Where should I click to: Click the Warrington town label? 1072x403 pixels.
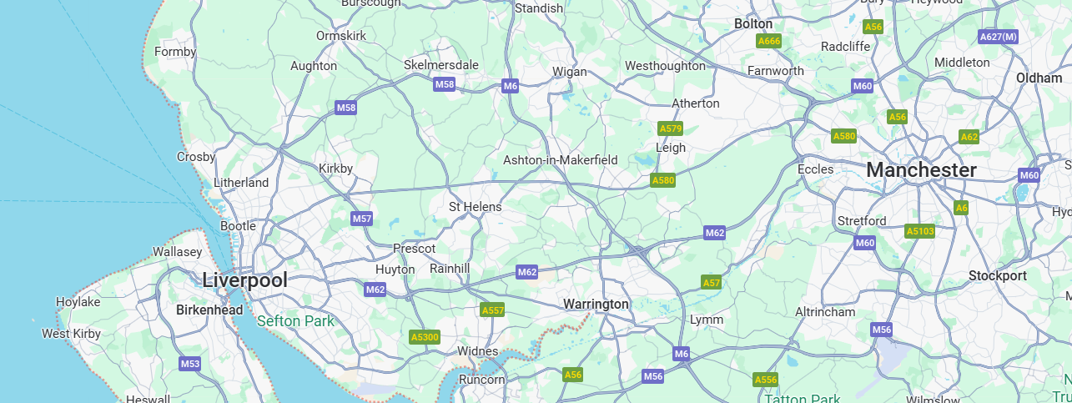[x=596, y=304]
